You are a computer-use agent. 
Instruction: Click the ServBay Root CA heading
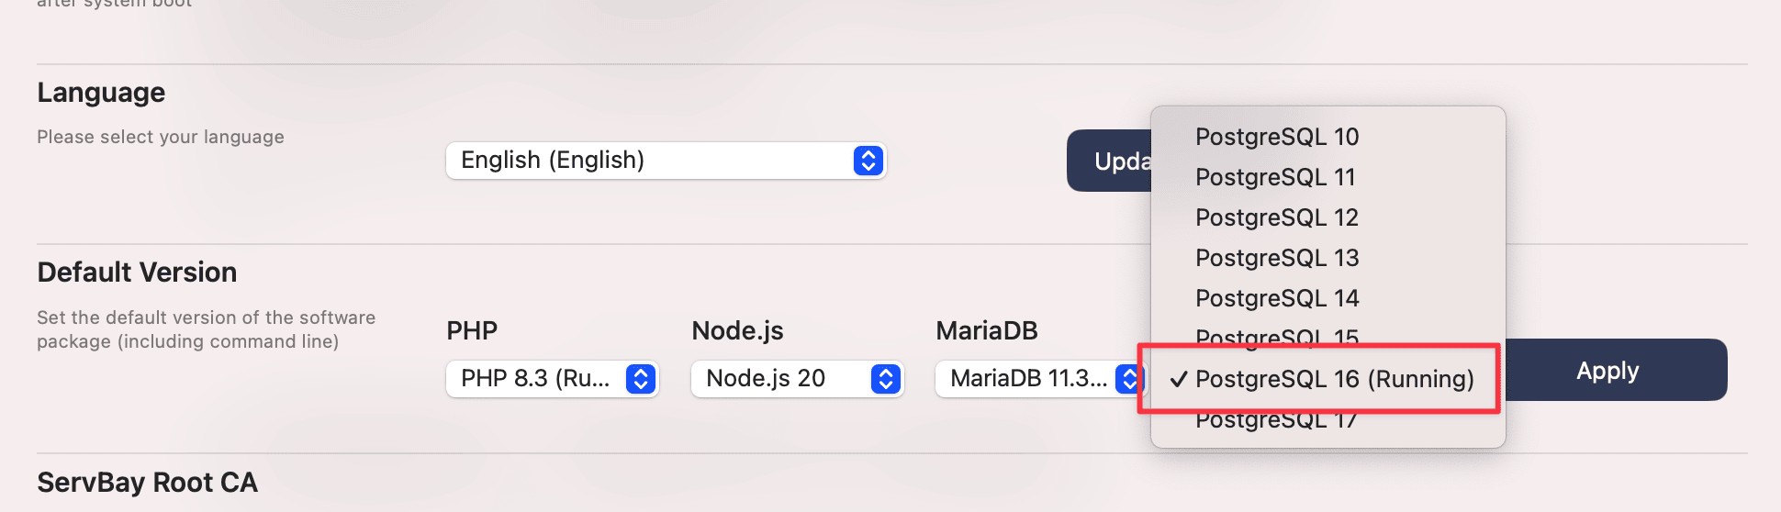click(x=147, y=483)
